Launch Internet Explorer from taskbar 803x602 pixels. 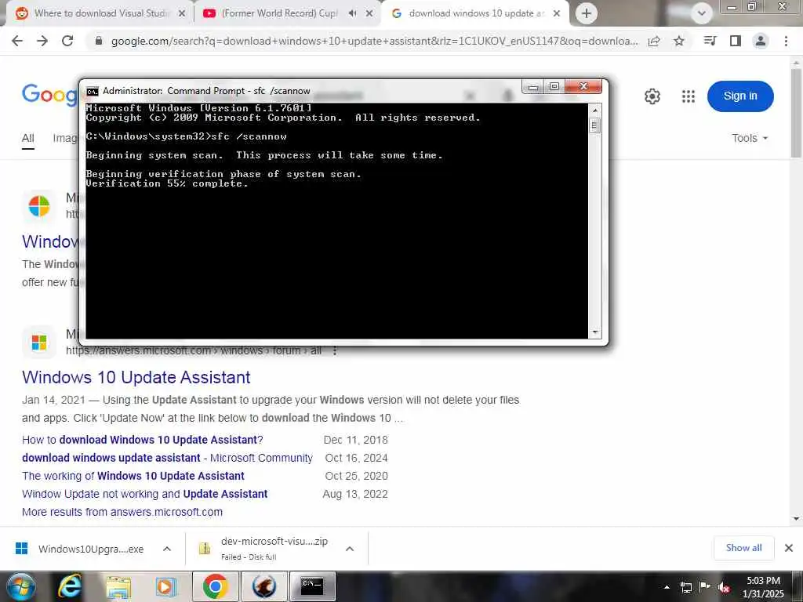pos(69,586)
